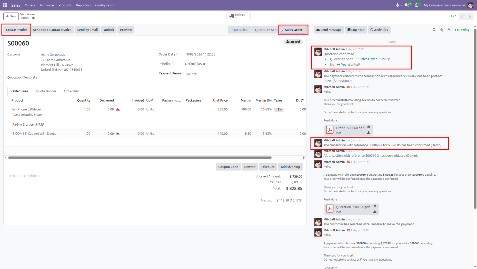
Task: Open the user avatar menu
Action: [x=470, y=5]
